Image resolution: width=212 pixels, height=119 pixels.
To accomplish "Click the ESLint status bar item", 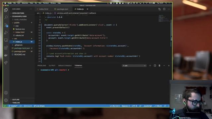I will coord(158,106).
